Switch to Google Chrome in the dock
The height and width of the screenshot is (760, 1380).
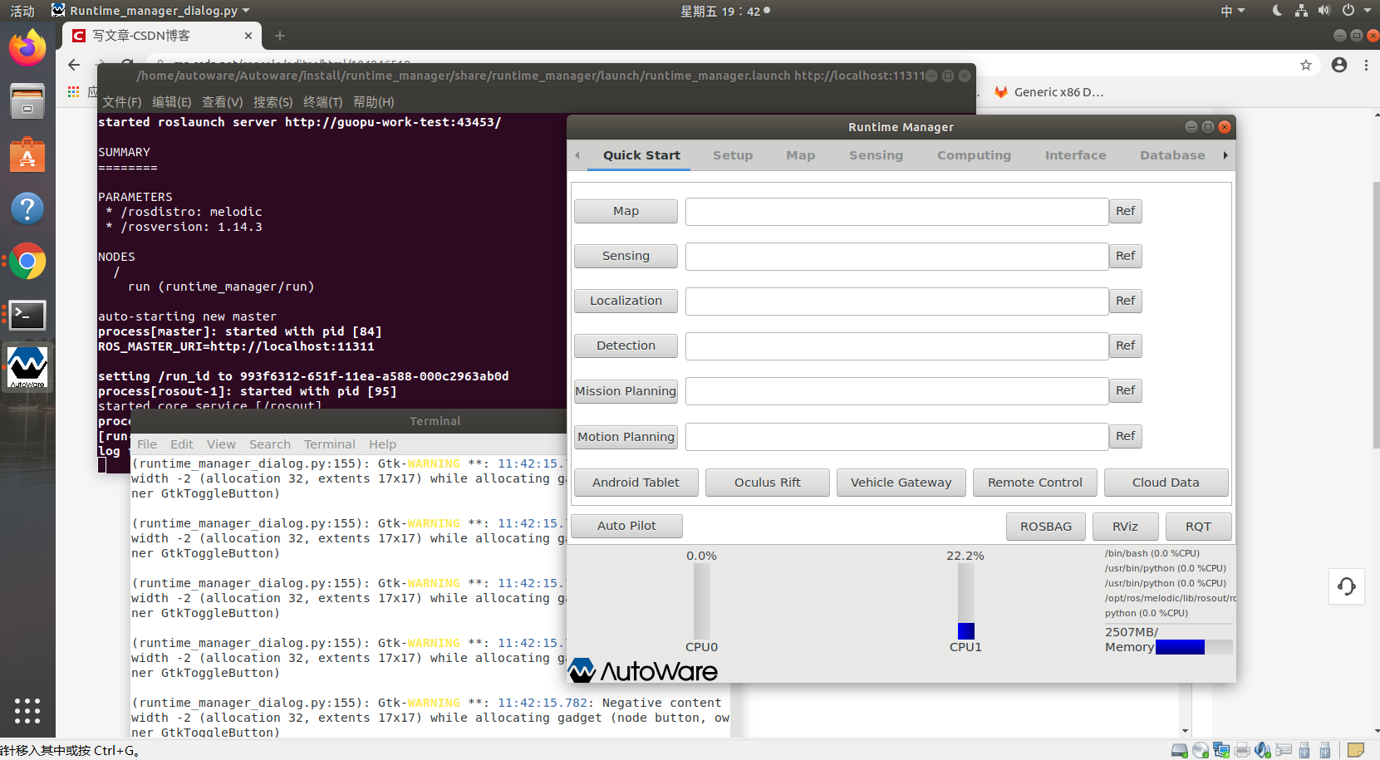pyautogui.click(x=27, y=262)
